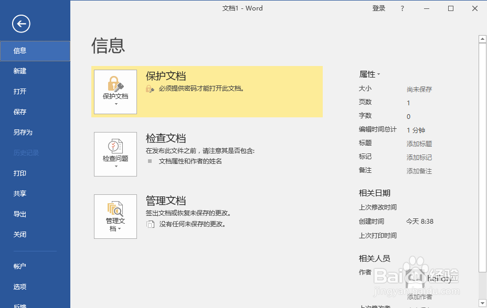Click the lock icon beside password message

click(150, 89)
